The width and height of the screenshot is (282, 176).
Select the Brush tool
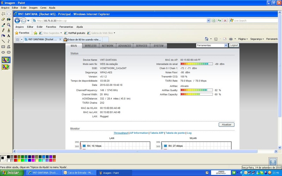point(8,30)
